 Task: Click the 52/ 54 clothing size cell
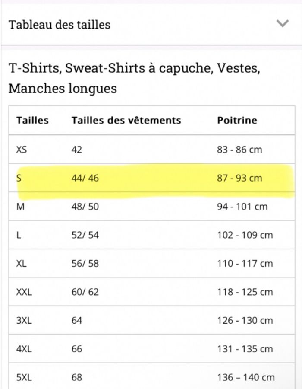click(85, 235)
